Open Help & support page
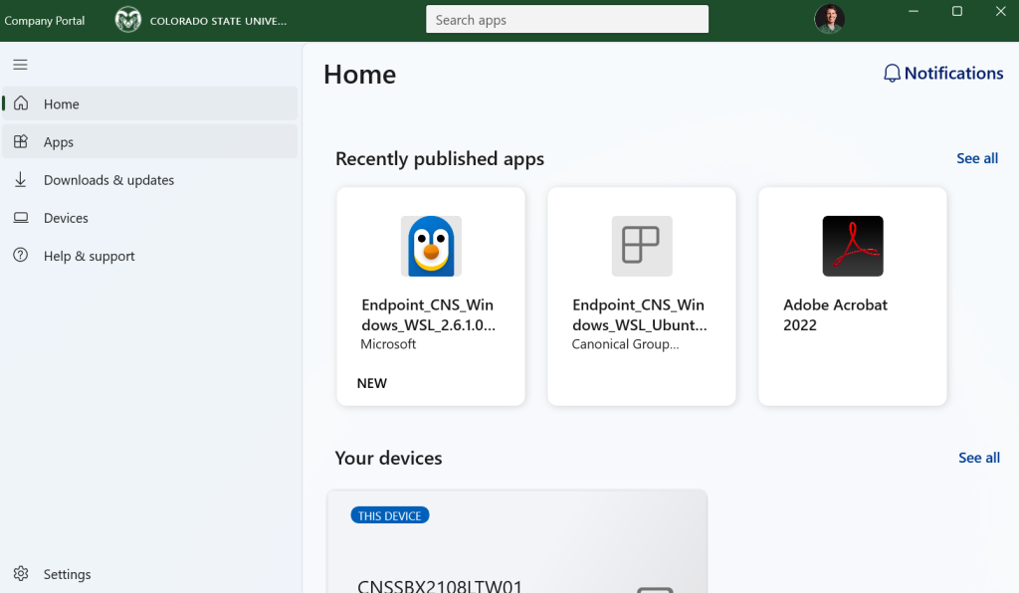This screenshot has height=593, width=1019. pyautogui.click(x=89, y=256)
